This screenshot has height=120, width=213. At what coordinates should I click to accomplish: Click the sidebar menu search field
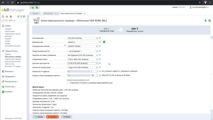(13, 21)
